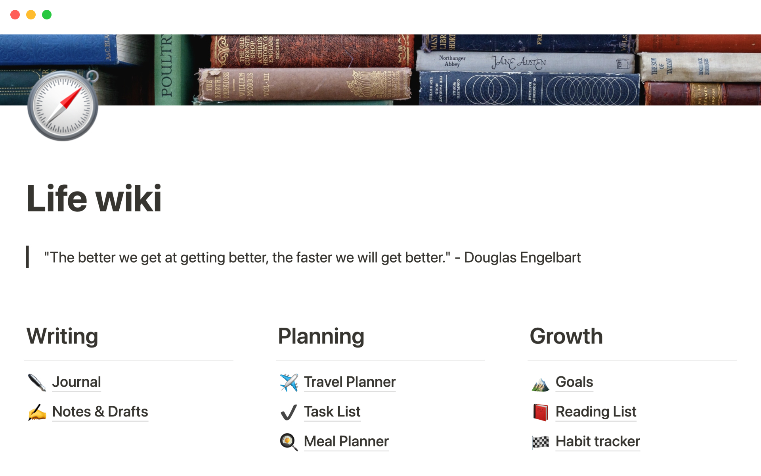The height and width of the screenshot is (476, 761).
Task: Open the Task List page
Action: [x=332, y=412]
